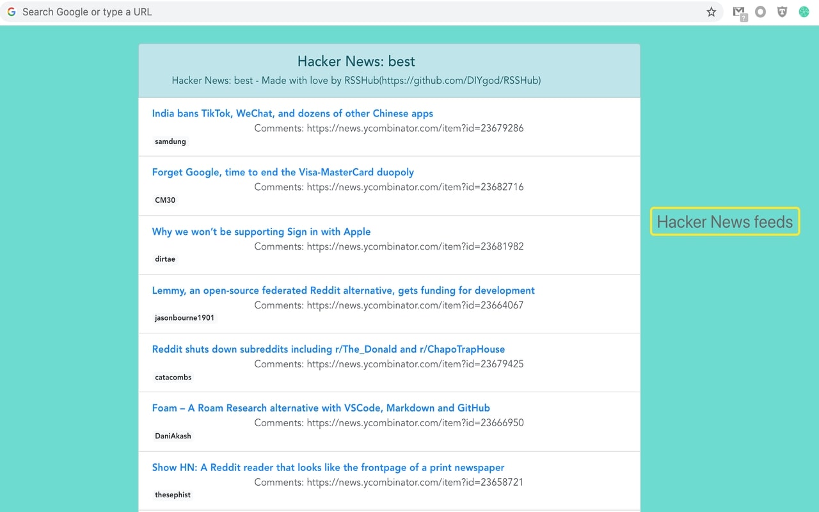Focus the Search Google or type a URL field

coord(362,12)
